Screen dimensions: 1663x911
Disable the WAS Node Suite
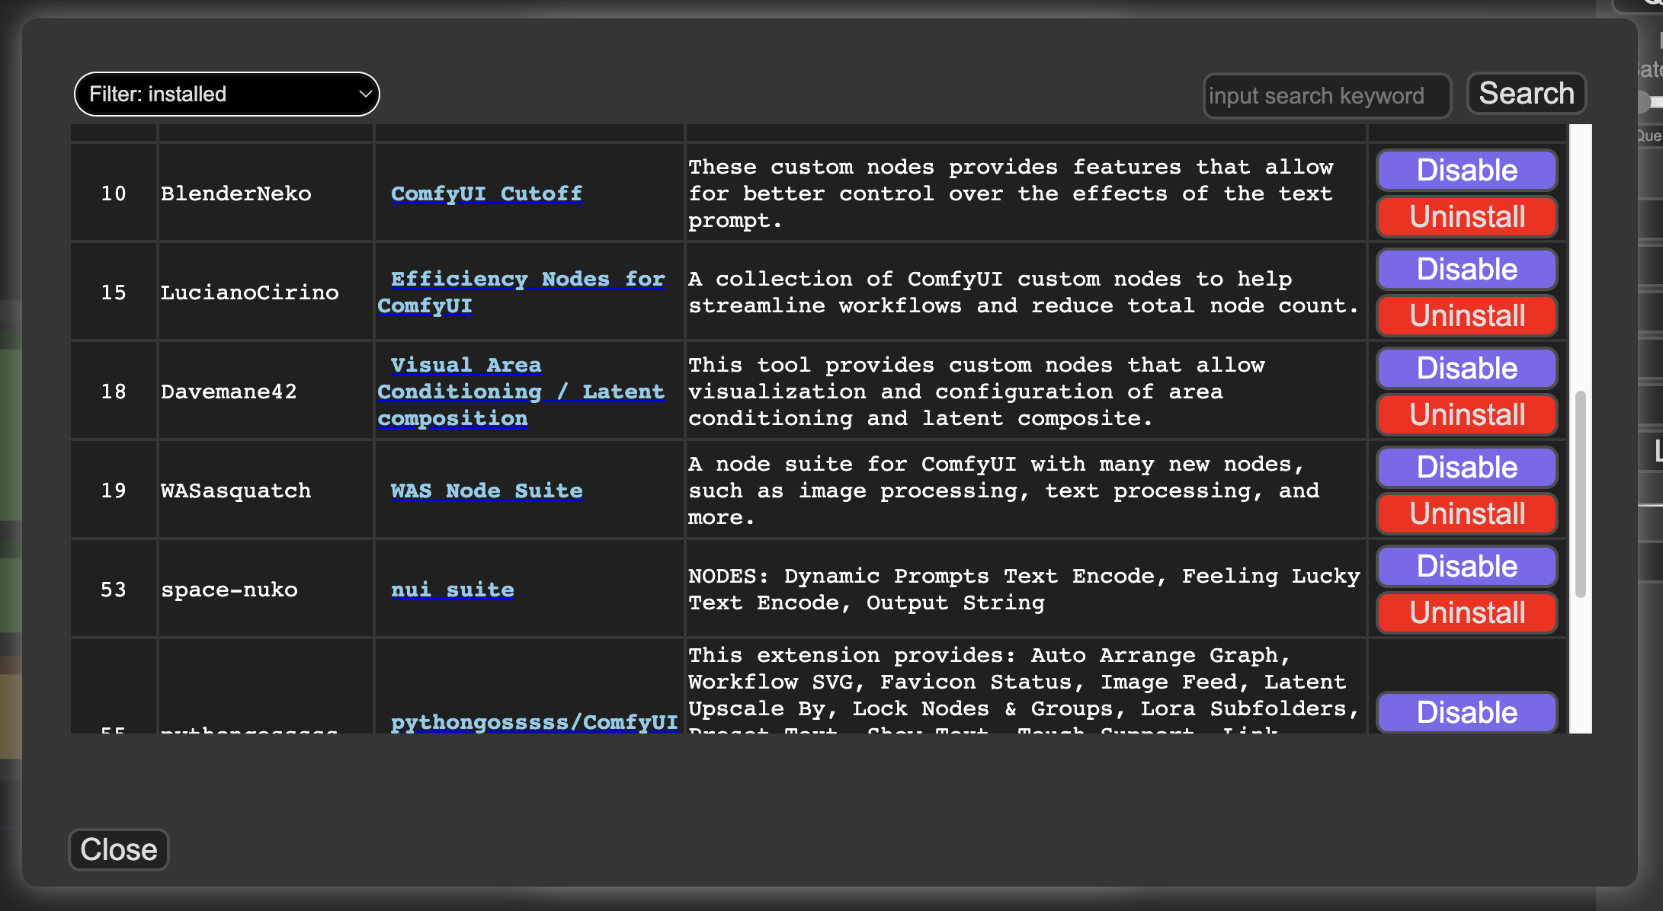(1466, 468)
